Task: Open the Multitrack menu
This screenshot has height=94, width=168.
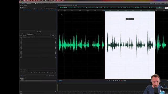Action: (x=38, y=1)
